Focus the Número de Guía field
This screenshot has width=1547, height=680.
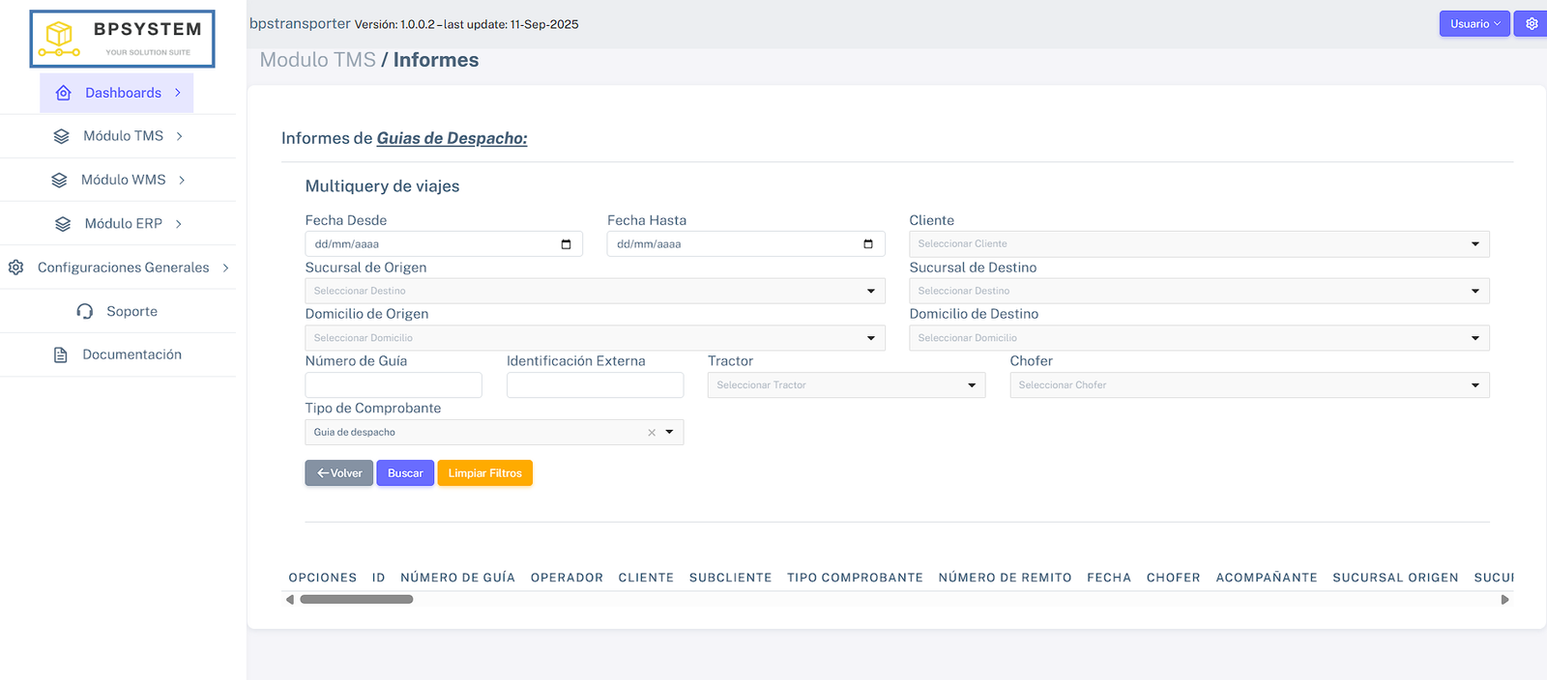393,385
